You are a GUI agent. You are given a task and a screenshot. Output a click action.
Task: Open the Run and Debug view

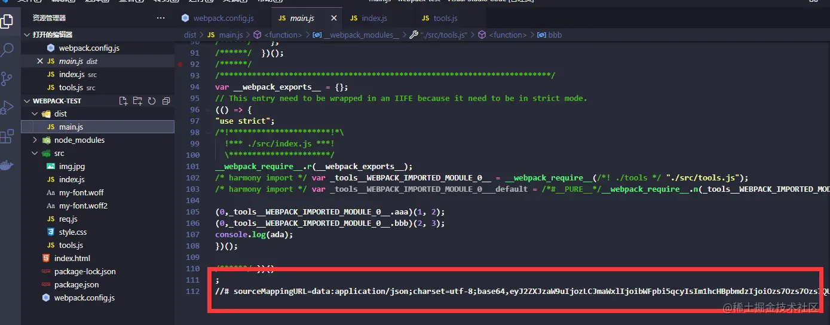(x=7, y=108)
